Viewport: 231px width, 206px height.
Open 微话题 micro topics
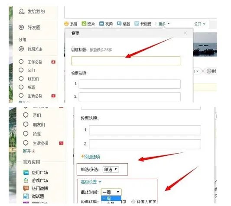(34, 196)
